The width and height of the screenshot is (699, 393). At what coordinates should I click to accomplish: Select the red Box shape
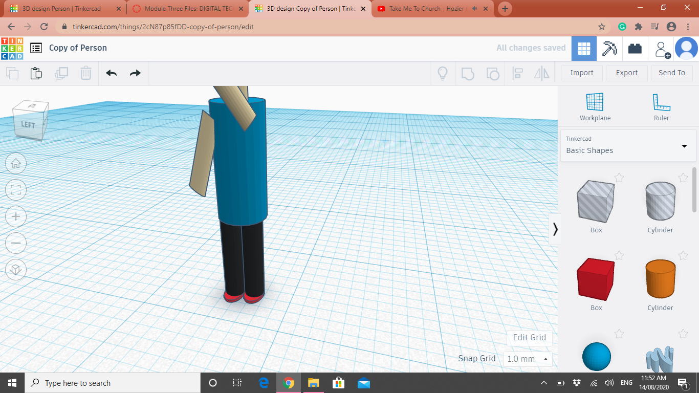click(x=596, y=279)
